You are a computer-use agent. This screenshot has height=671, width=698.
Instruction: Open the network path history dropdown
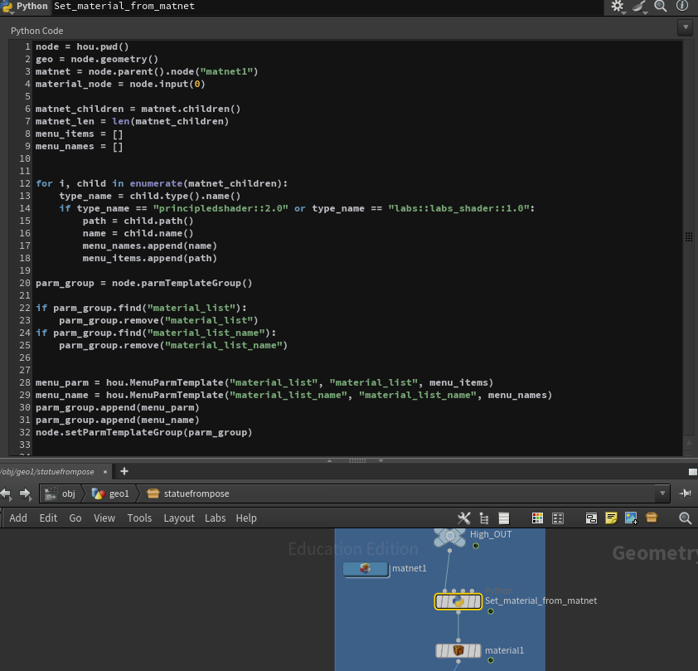click(662, 494)
